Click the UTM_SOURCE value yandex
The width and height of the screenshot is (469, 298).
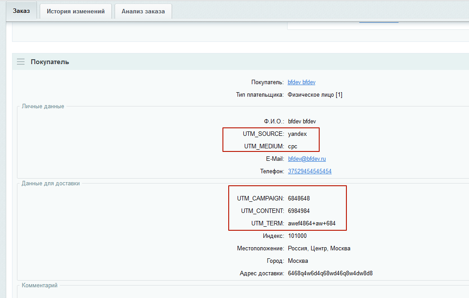[x=297, y=134]
